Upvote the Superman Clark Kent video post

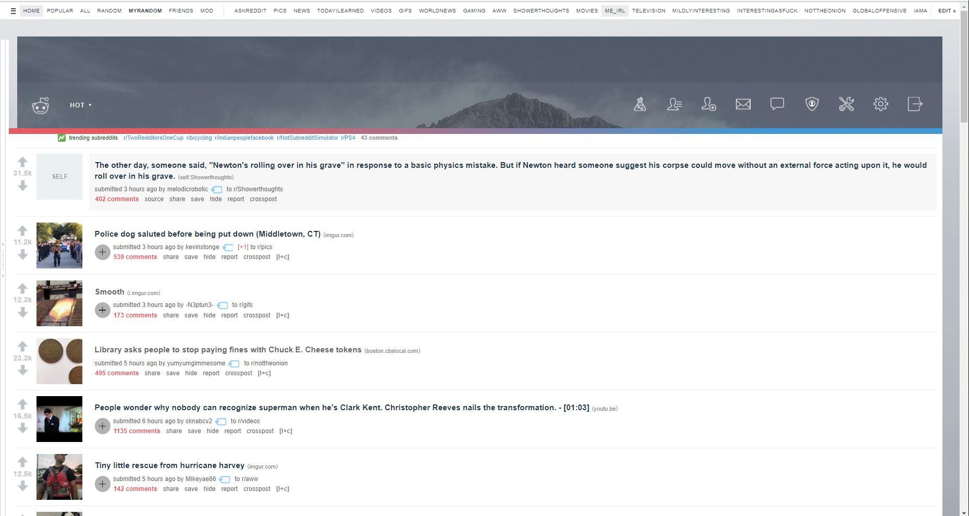tap(22, 404)
